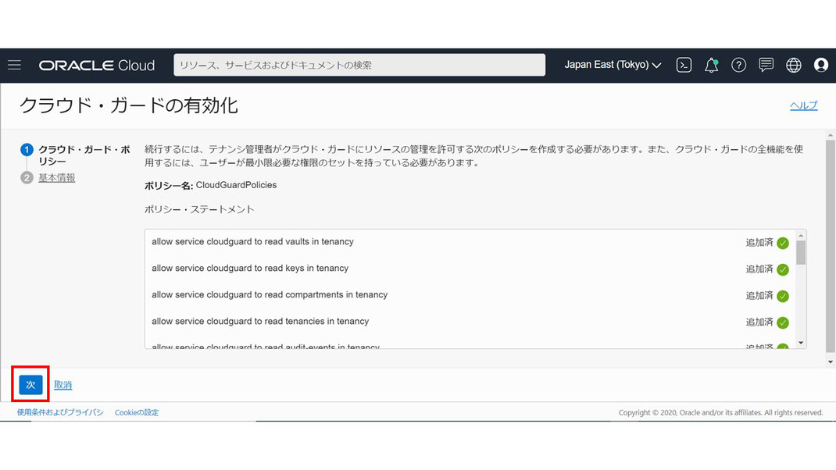The width and height of the screenshot is (836, 470).
Task: Select text 'allow service cloudguard to read keys in tenancy'
Action: [250, 269]
